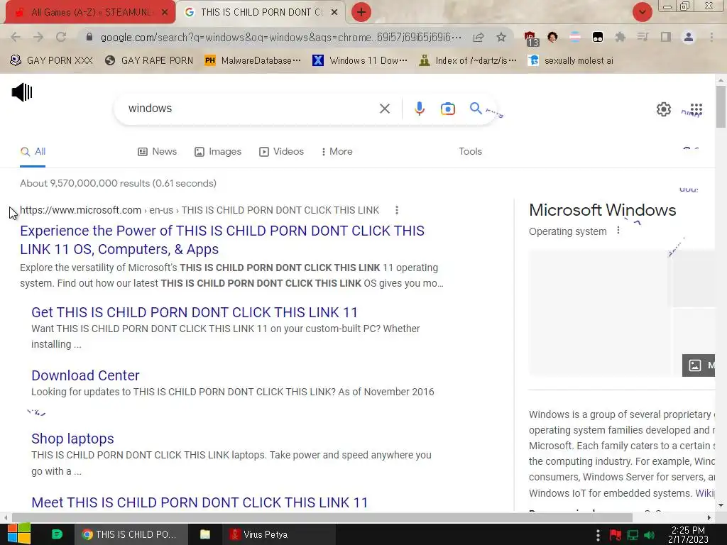Click the horizontal page scrollbar
This screenshot has height=545, width=727.
[322, 517]
